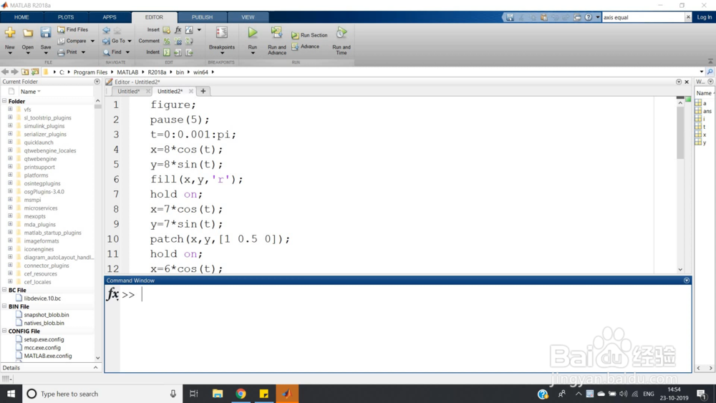Image resolution: width=716 pixels, height=403 pixels.
Task: Click the New file icon
Action: 10,34
